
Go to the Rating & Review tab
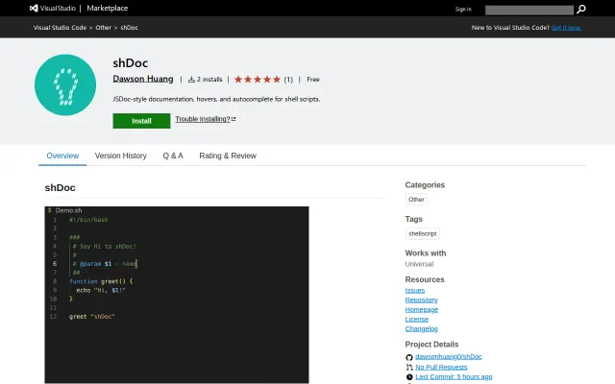click(x=228, y=156)
